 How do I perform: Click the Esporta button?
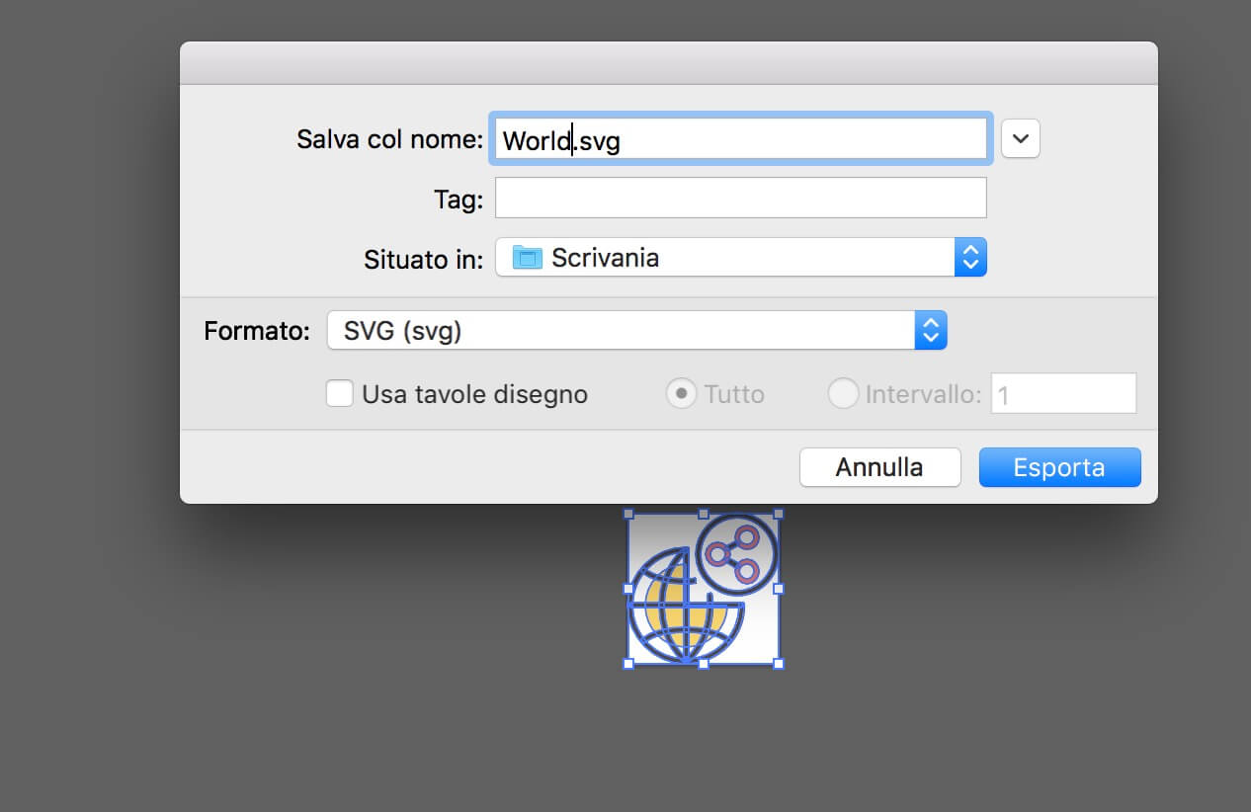coord(1059,467)
